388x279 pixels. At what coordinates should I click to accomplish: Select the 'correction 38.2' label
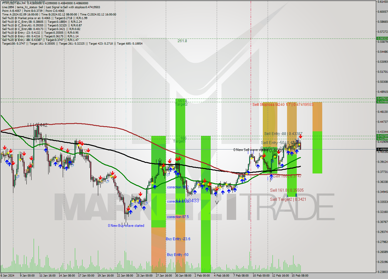178,187
